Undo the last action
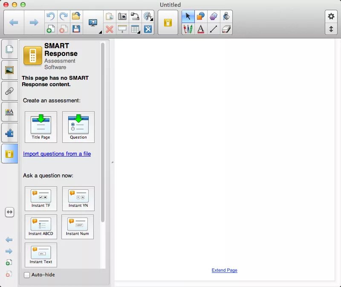Screen dimensions: 341x287 pyautogui.click(x=51, y=16)
